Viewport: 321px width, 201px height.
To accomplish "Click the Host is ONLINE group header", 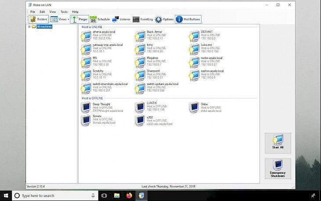I will pyautogui.click(x=92, y=27).
